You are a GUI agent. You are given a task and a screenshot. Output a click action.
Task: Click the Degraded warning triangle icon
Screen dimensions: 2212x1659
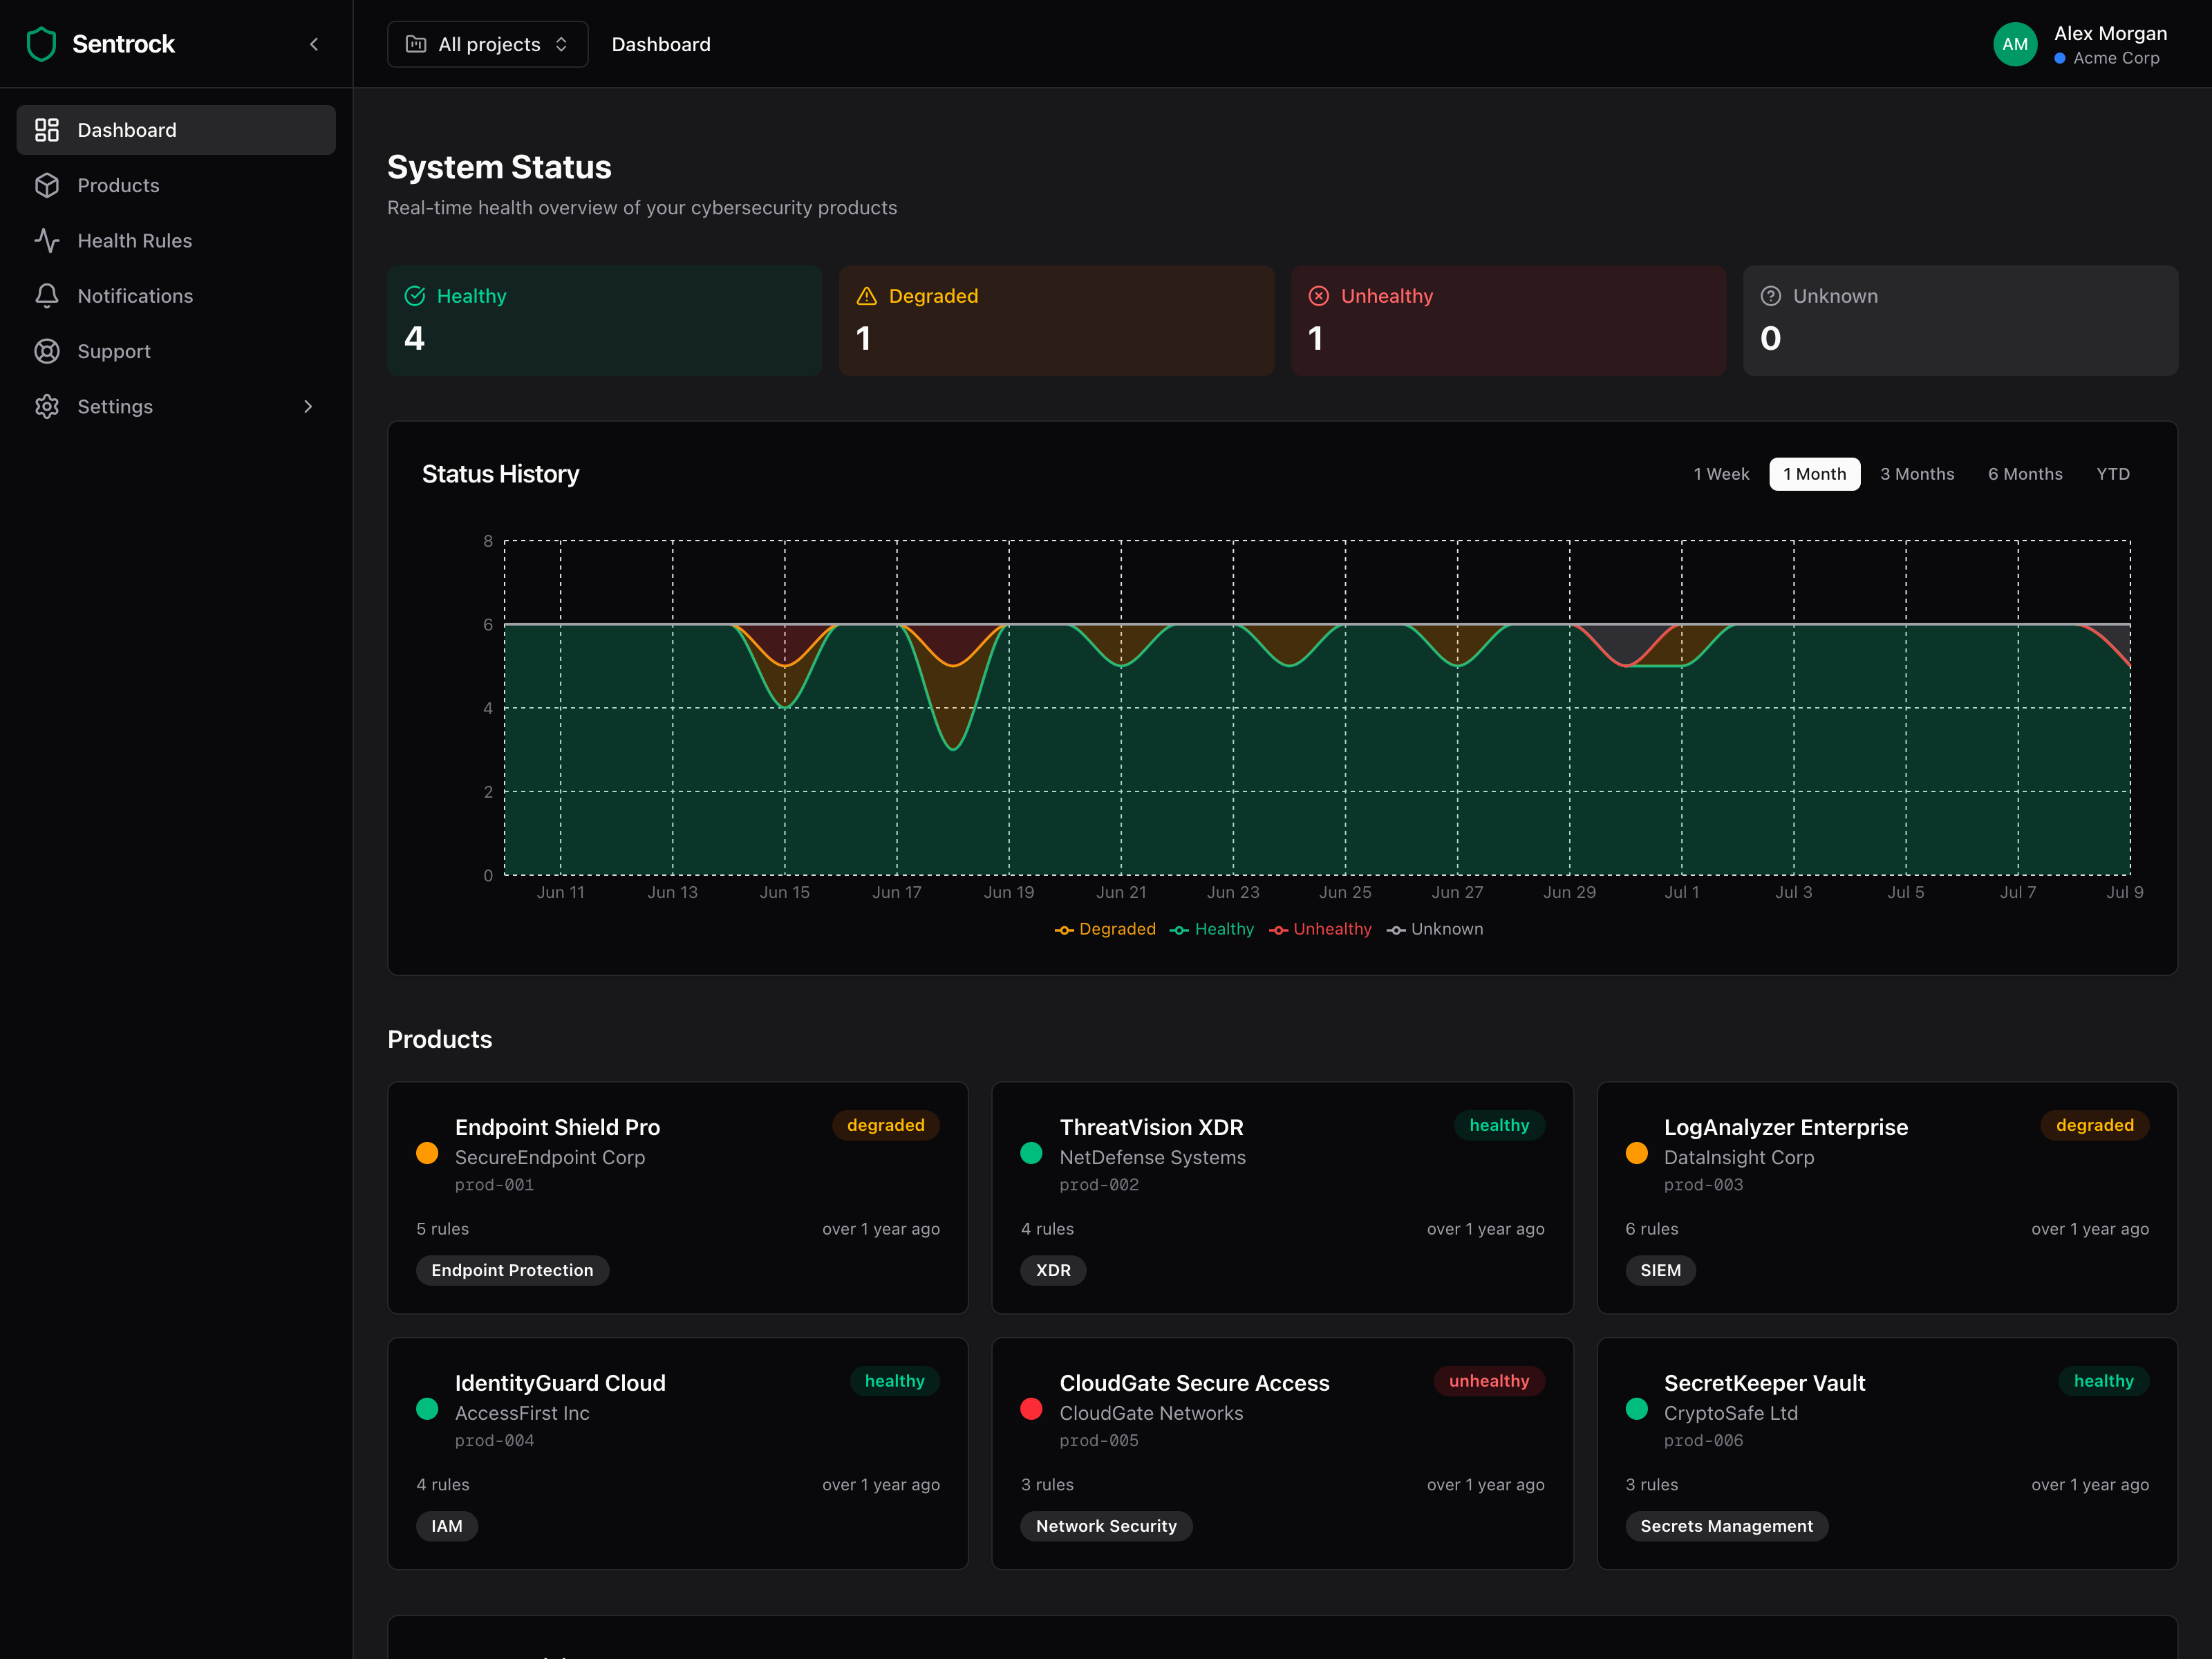pos(867,296)
